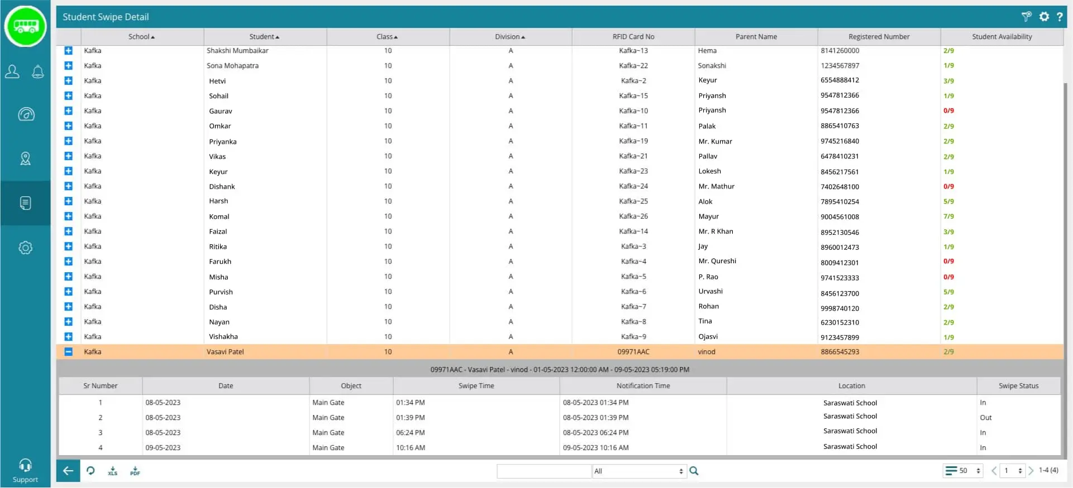
Task: Expand the row for student Gaurav
Action: coord(68,111)
